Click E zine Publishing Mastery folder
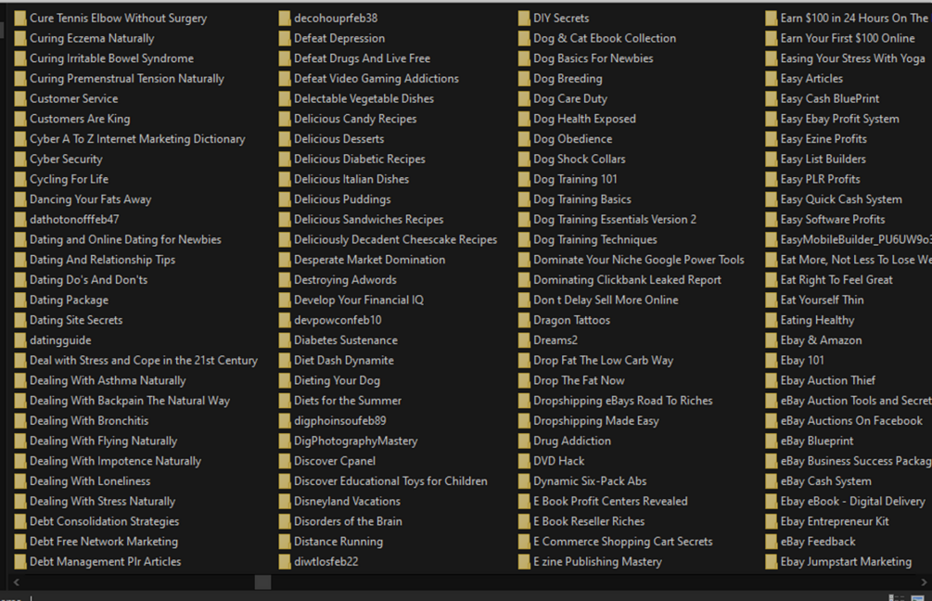 point(597,562)
